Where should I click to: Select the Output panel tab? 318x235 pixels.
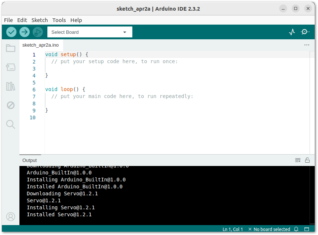coord(30,160)
